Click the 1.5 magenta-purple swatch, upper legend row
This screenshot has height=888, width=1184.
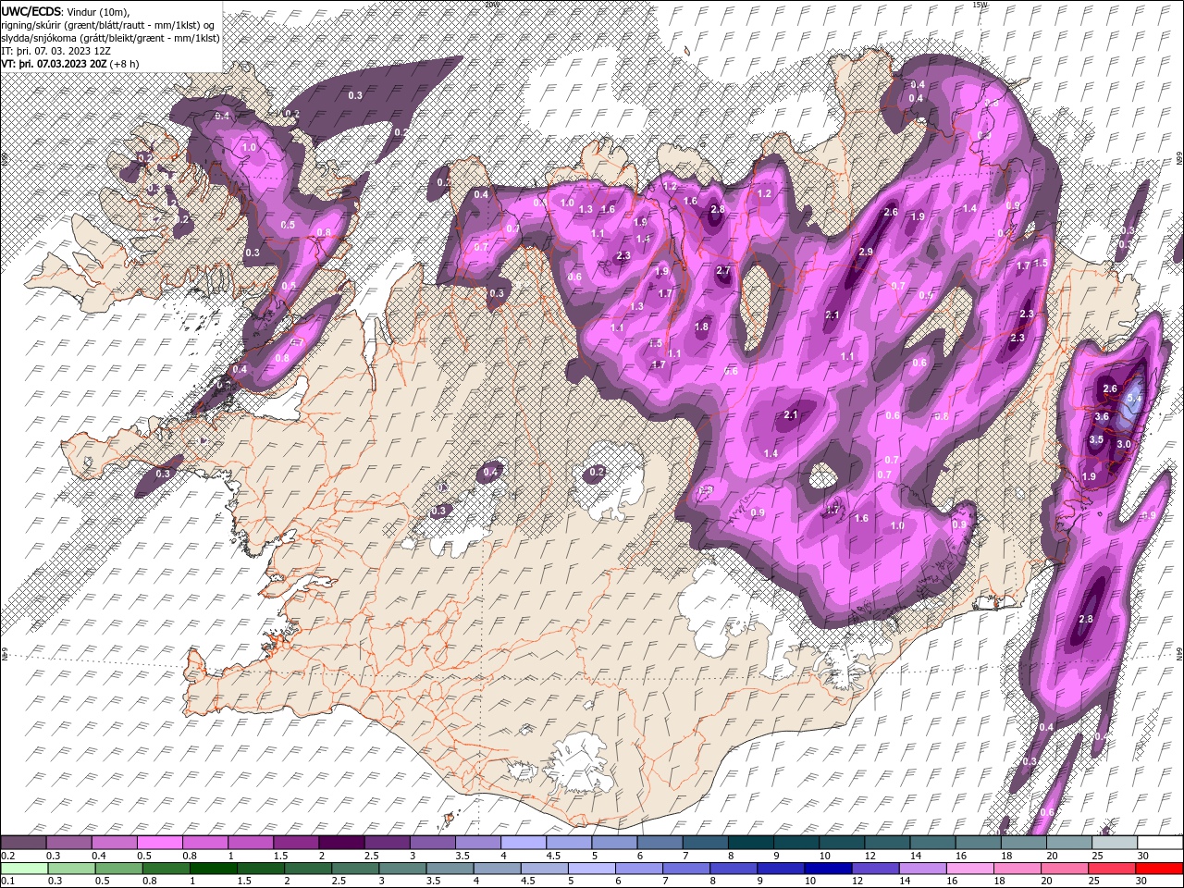pos(295,843)
